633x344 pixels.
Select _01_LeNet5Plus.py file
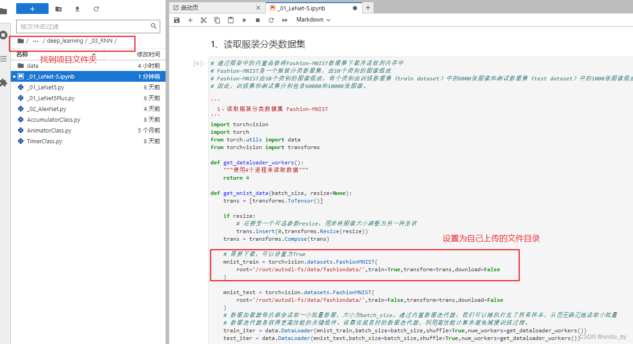88,98
